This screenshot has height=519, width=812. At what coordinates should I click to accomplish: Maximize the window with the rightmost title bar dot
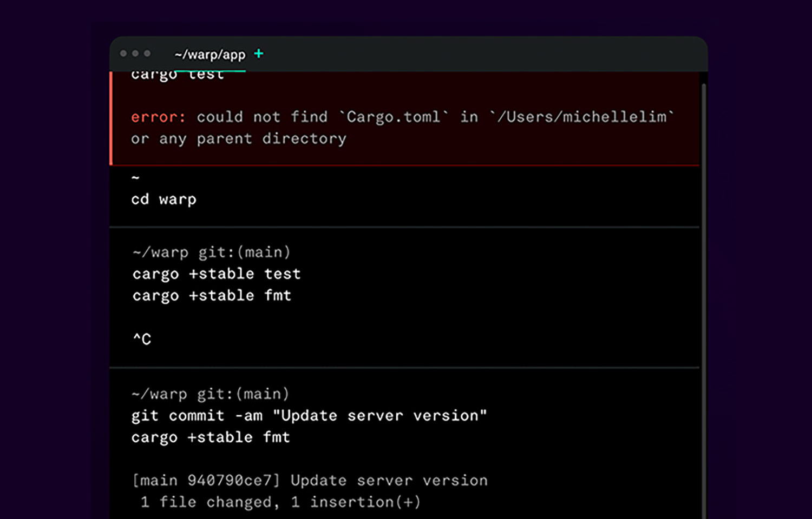tap(147, 54)
